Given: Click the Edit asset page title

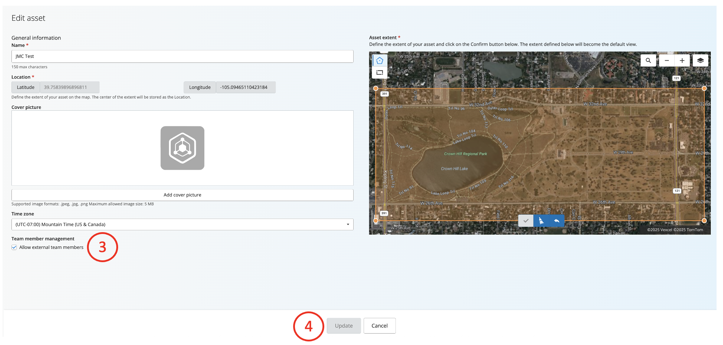Looking at the screenshot, I should click(x=28, y=18).
